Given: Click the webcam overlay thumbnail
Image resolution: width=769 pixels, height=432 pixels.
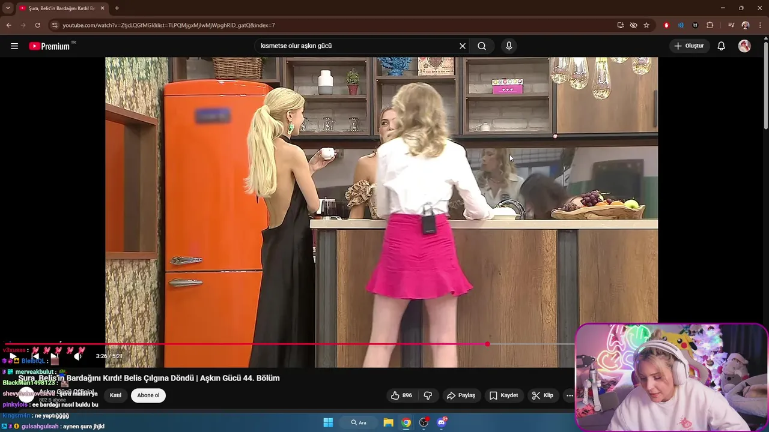Looking at the screenshot, I should coord(672,377).
